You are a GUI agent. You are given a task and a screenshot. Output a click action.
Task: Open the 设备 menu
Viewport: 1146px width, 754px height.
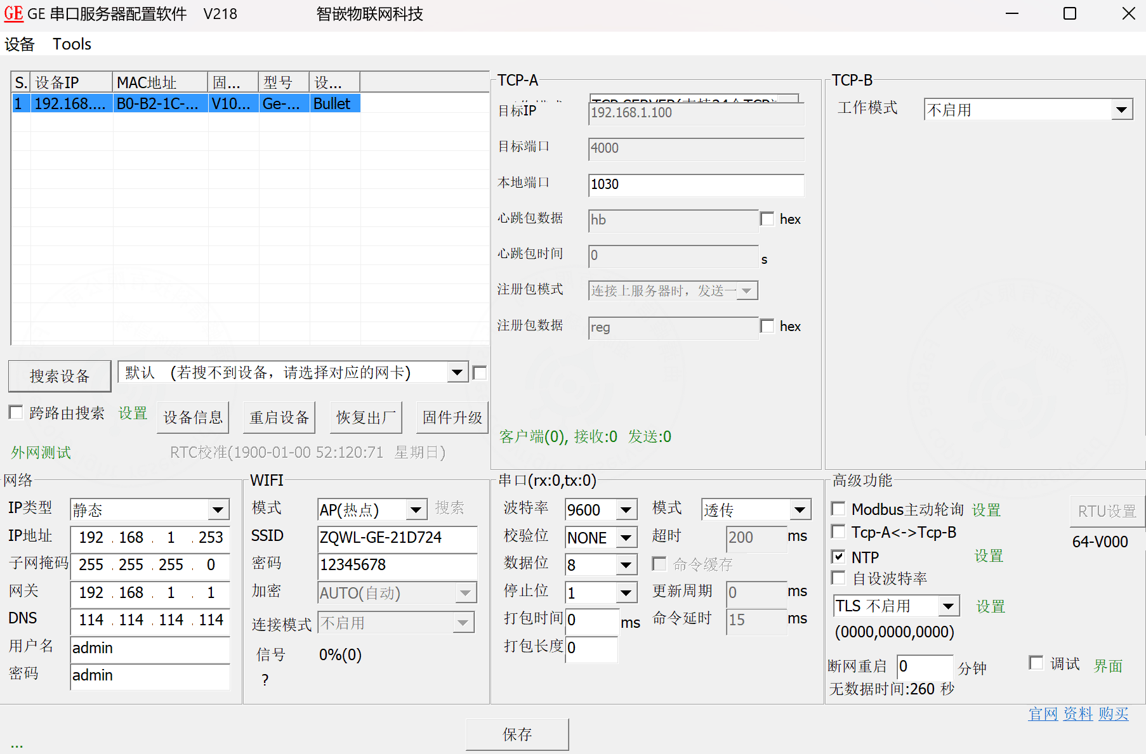tap(20, 44)
